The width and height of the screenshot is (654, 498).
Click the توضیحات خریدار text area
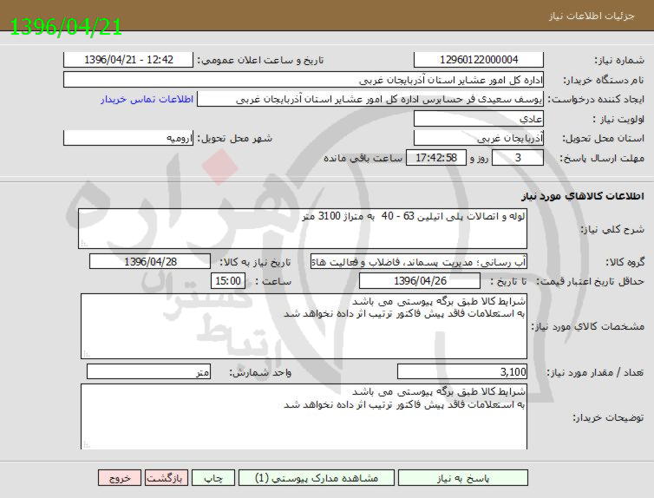click(304, 416)
